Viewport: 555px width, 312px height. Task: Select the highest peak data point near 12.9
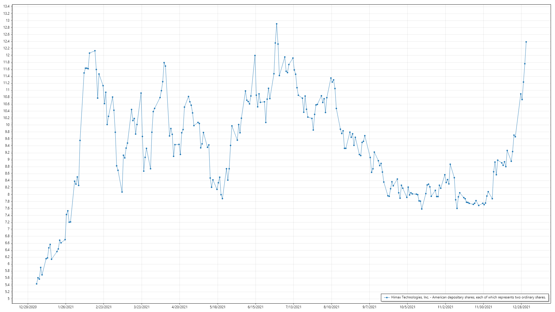coord(277,24)
